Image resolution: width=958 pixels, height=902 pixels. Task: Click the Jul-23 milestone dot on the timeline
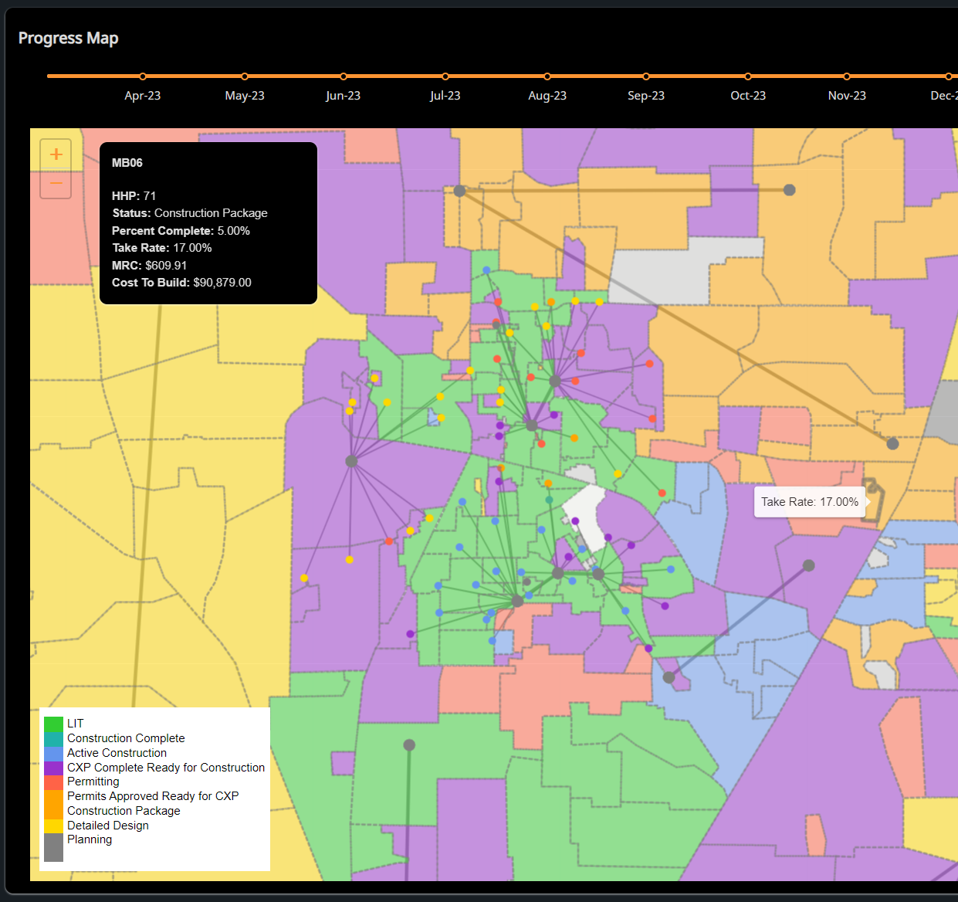click(x=445, y=76)
